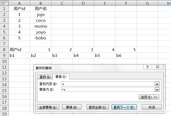Screen dimensions: 171x116
Task: Click the cell containing yoyo
Action: tap(41, 32)
